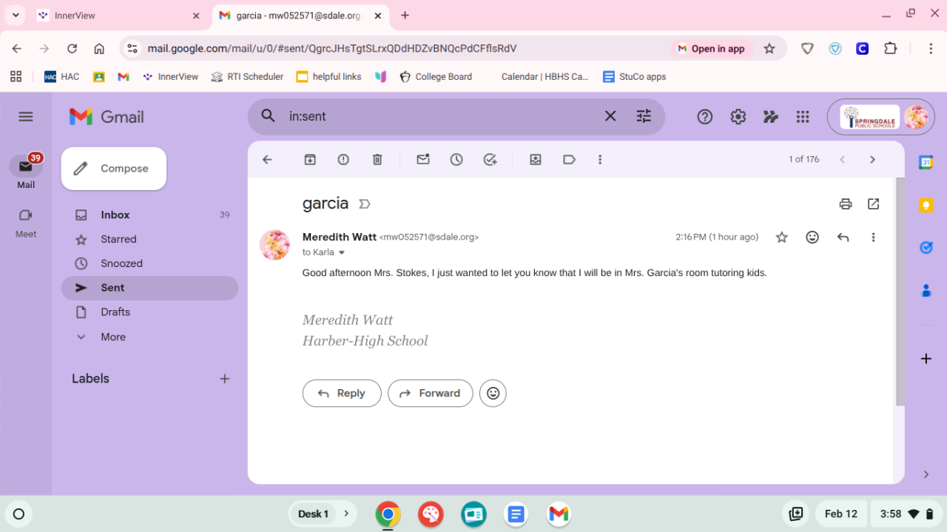
Task: Bookmark this page star icon
Action: click(x=769, y=49)
